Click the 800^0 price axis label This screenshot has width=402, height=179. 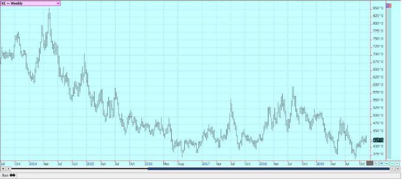click(378, 23)
